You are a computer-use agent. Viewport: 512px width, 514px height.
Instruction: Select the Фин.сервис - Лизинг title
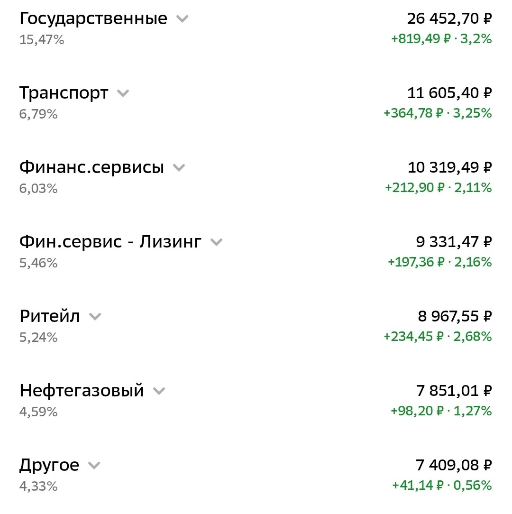110,242
